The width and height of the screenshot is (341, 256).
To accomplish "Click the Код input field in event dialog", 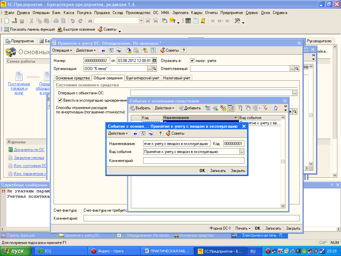I will click(233, 144).
